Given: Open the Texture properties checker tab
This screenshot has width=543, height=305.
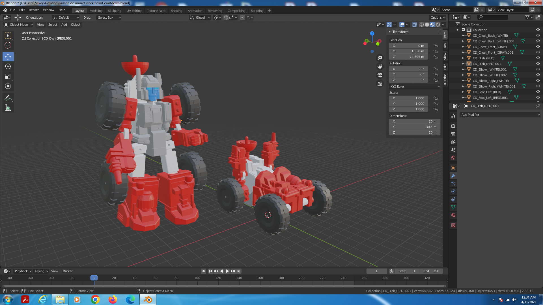Looking at the screenshot, I should pyautogui.click(x=453, y=225).
